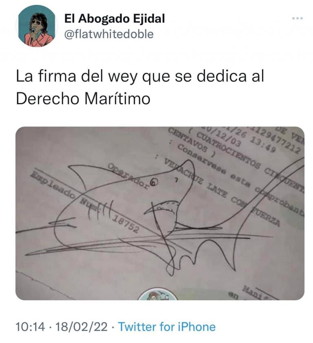Open the three-dot more options menu

(x=298, y=18)
